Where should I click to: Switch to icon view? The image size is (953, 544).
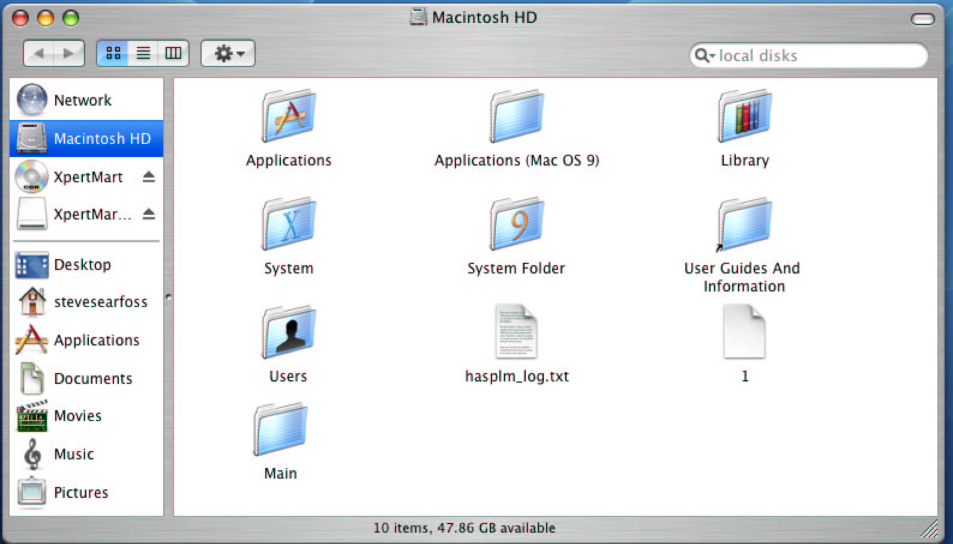[x=113, y=53]
